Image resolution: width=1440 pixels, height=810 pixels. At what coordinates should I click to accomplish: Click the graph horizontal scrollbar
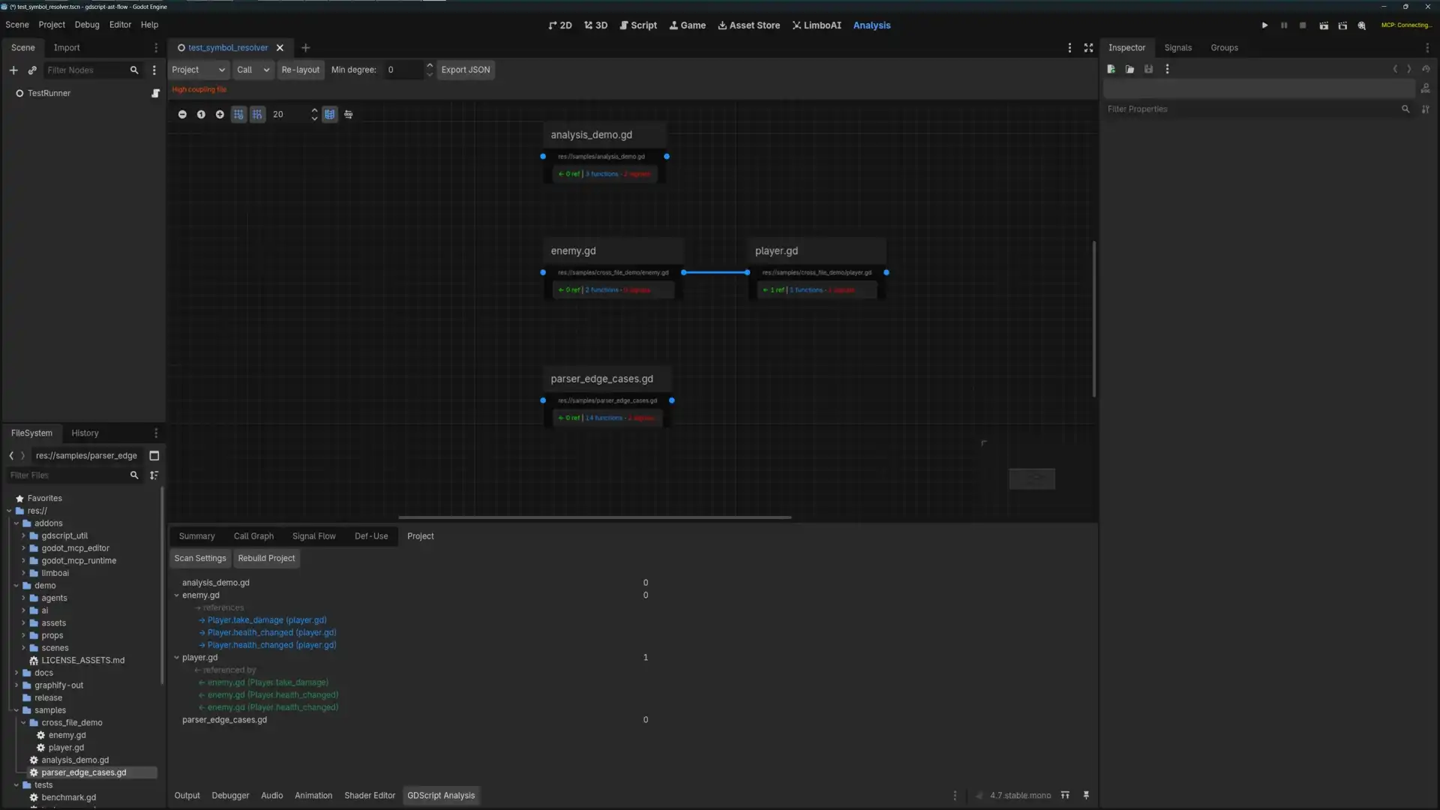595,517
